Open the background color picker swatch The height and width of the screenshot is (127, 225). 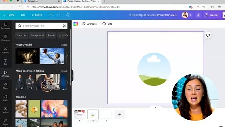(x=76, y=24)
